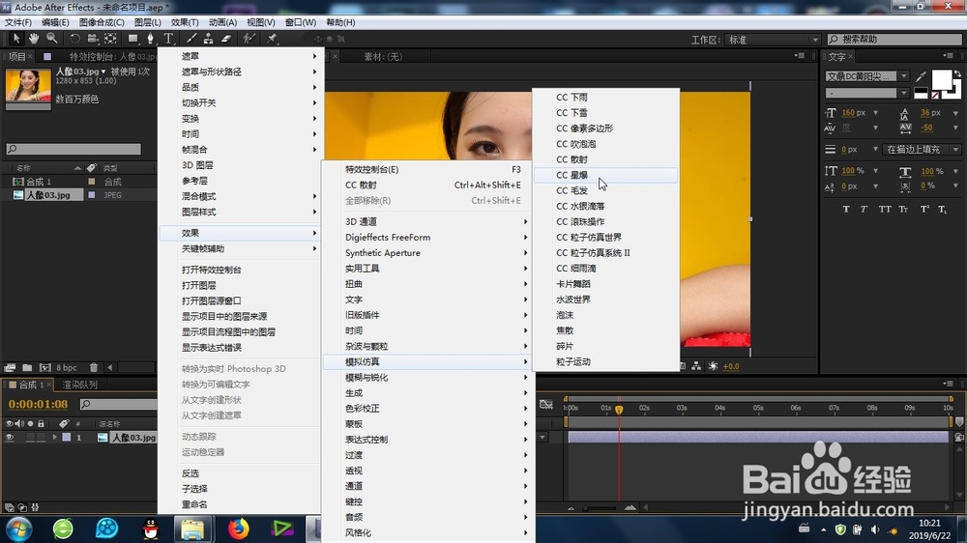Image resolution: width=967 pixels, height=543 pixels.
Task: Select the Pen tool
Action: tap(150, 39)
